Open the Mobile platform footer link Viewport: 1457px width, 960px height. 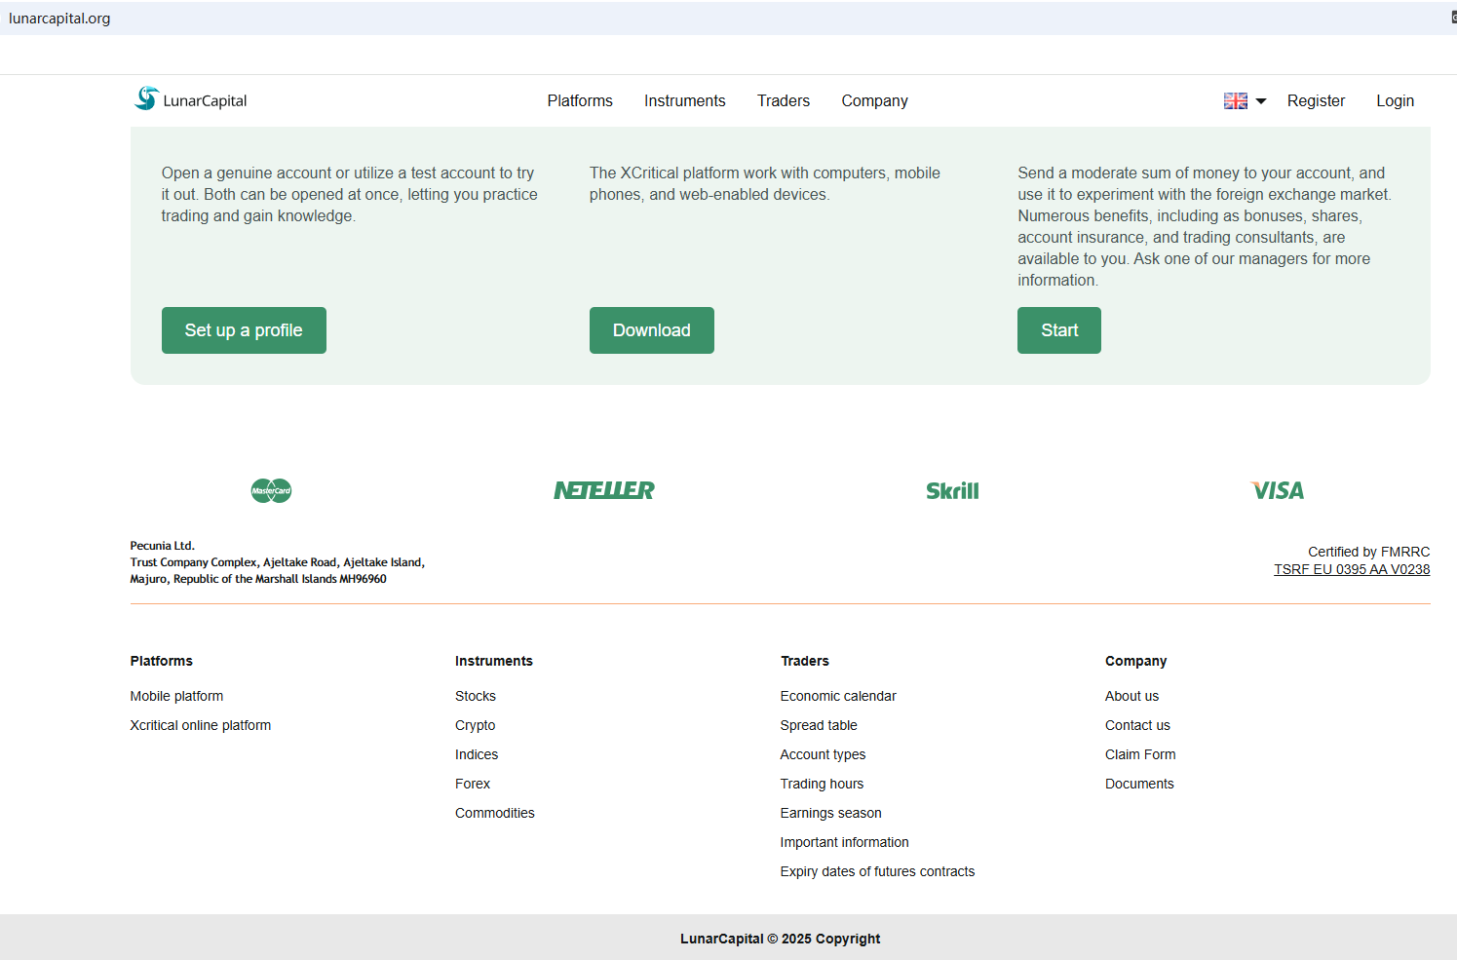coord(176,696)
